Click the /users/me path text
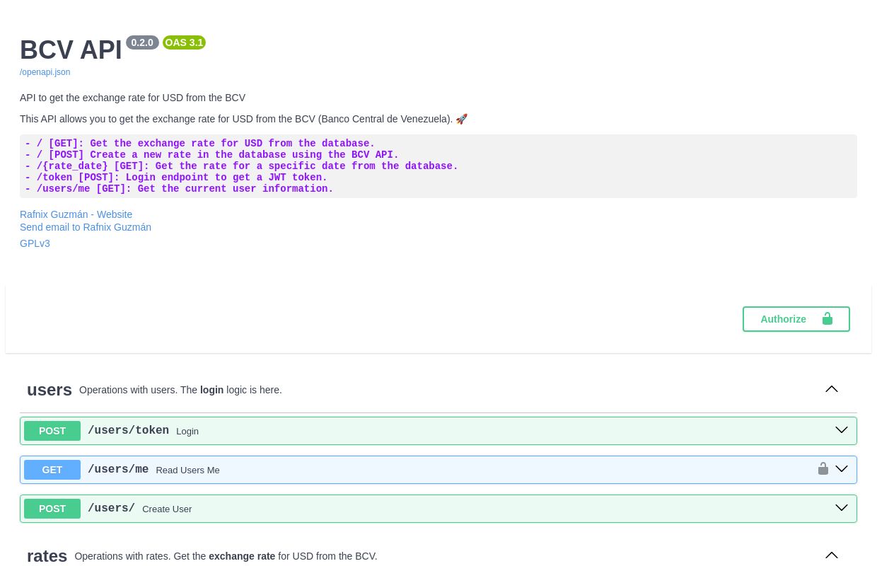The image size is (877, 566). click(x=118, y=469)
